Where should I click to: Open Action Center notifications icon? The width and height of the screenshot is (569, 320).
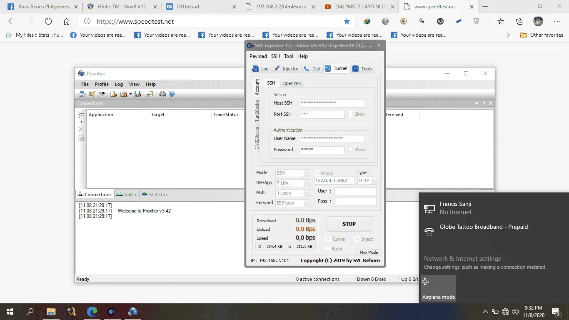556,312
